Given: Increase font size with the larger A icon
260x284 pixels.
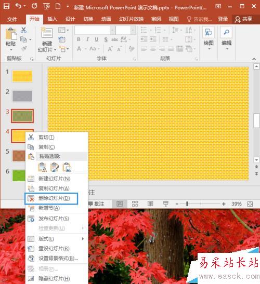Looking at the screenshot, I should coord(110,49).
